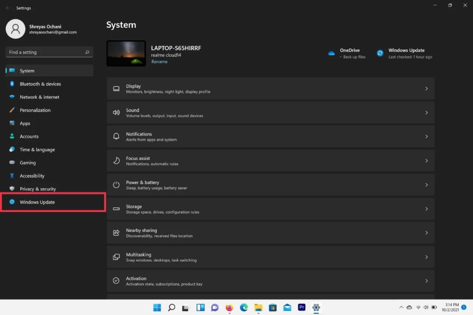Open Firefox from the taskbar
Image resolution: width=473 pixels, height=315 pixels.
229,308
